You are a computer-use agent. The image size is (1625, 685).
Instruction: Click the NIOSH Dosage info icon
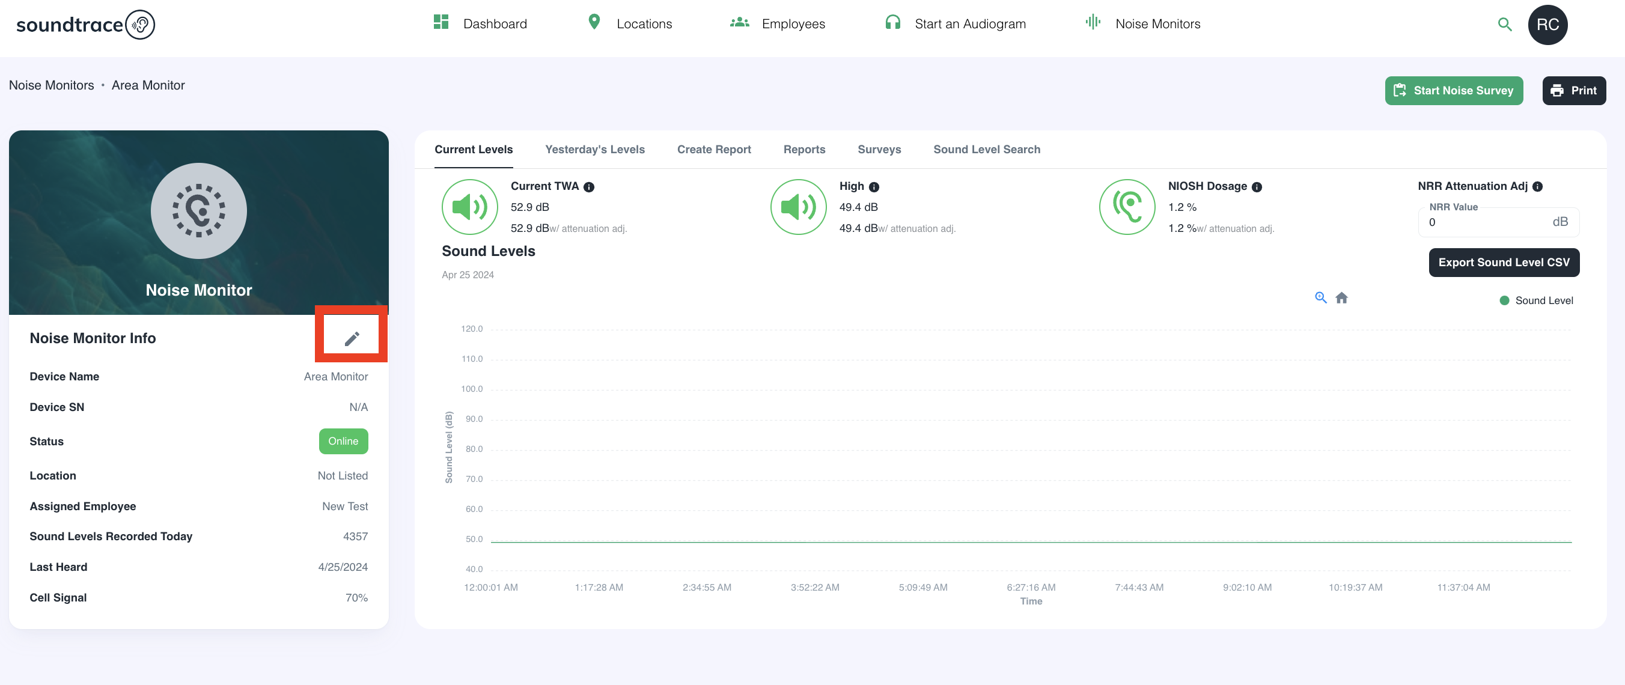coord(1257,187)
